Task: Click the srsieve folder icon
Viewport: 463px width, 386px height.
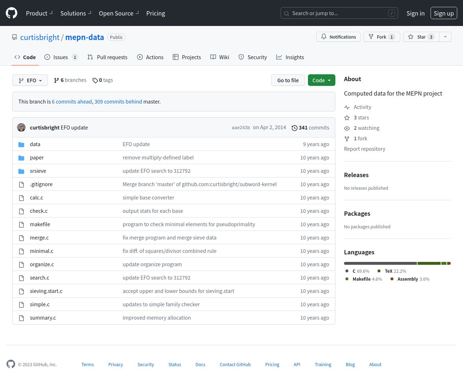Action: click(x=21, y=171)
